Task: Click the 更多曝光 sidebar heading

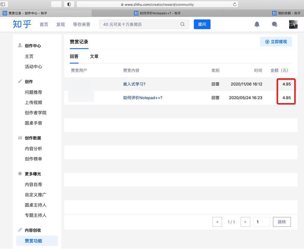Action: [33, 174]
